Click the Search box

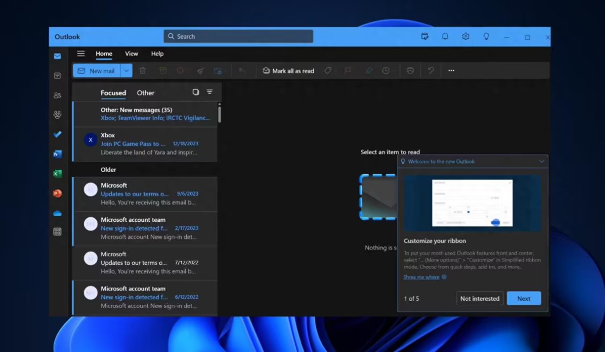coord(238,37)
